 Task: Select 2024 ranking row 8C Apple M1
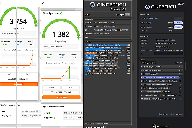162,74
